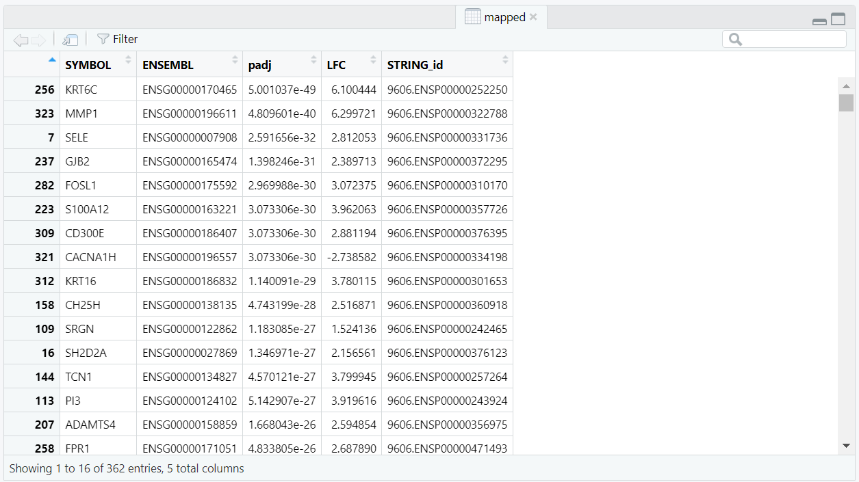Click in the search input field
The width and height of the screenshot is (859, 482).
click(793, 40)
